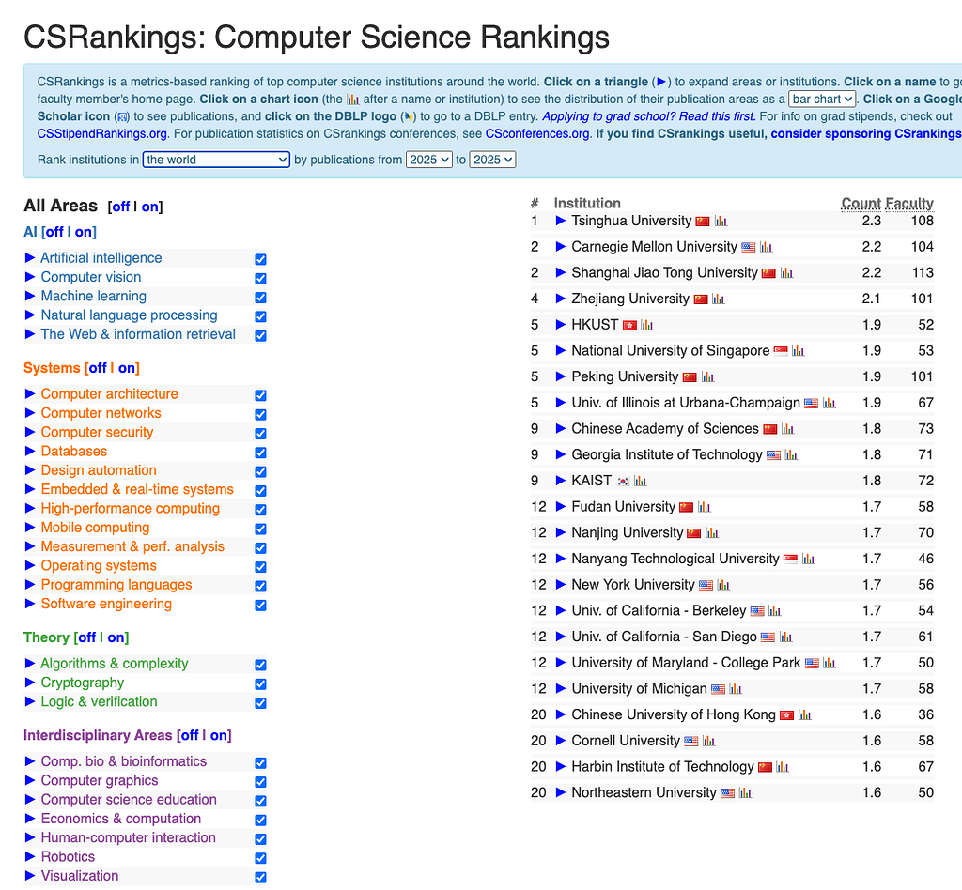962x890 pixels.
Task: Open the starting publication year dropdown
Action: pyautogui.click(x=428, y=160)
